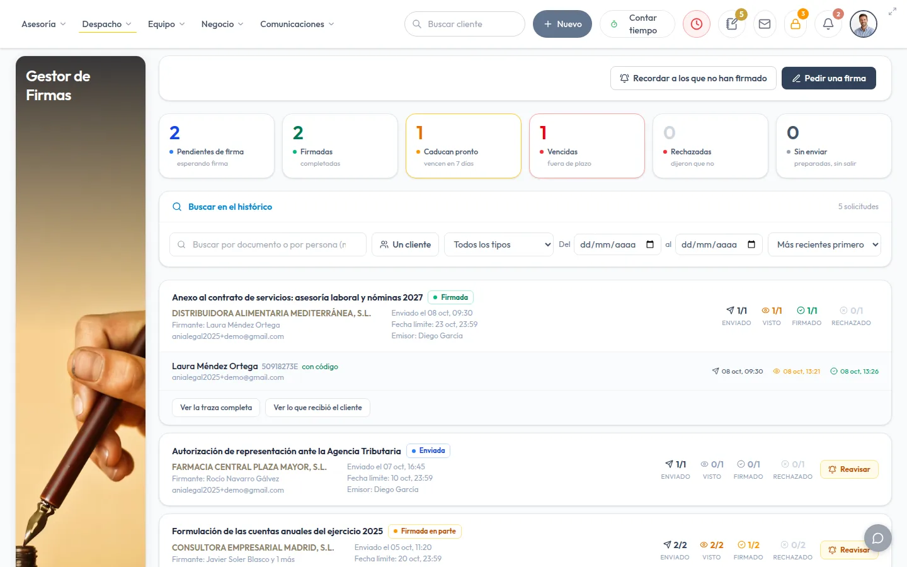This screenshot has width=907, height=567.
Task: Open the notifications bell icon
Action: point(828,24)
